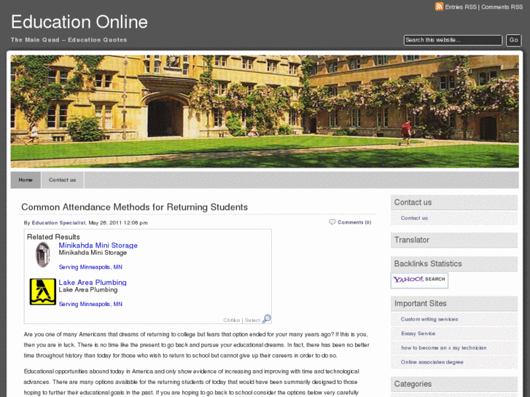Click The Main Quad – Education Quotes tagline
The height and width of the screenshot is (397, 530).
pyautogui.click(x=69, y=40)
